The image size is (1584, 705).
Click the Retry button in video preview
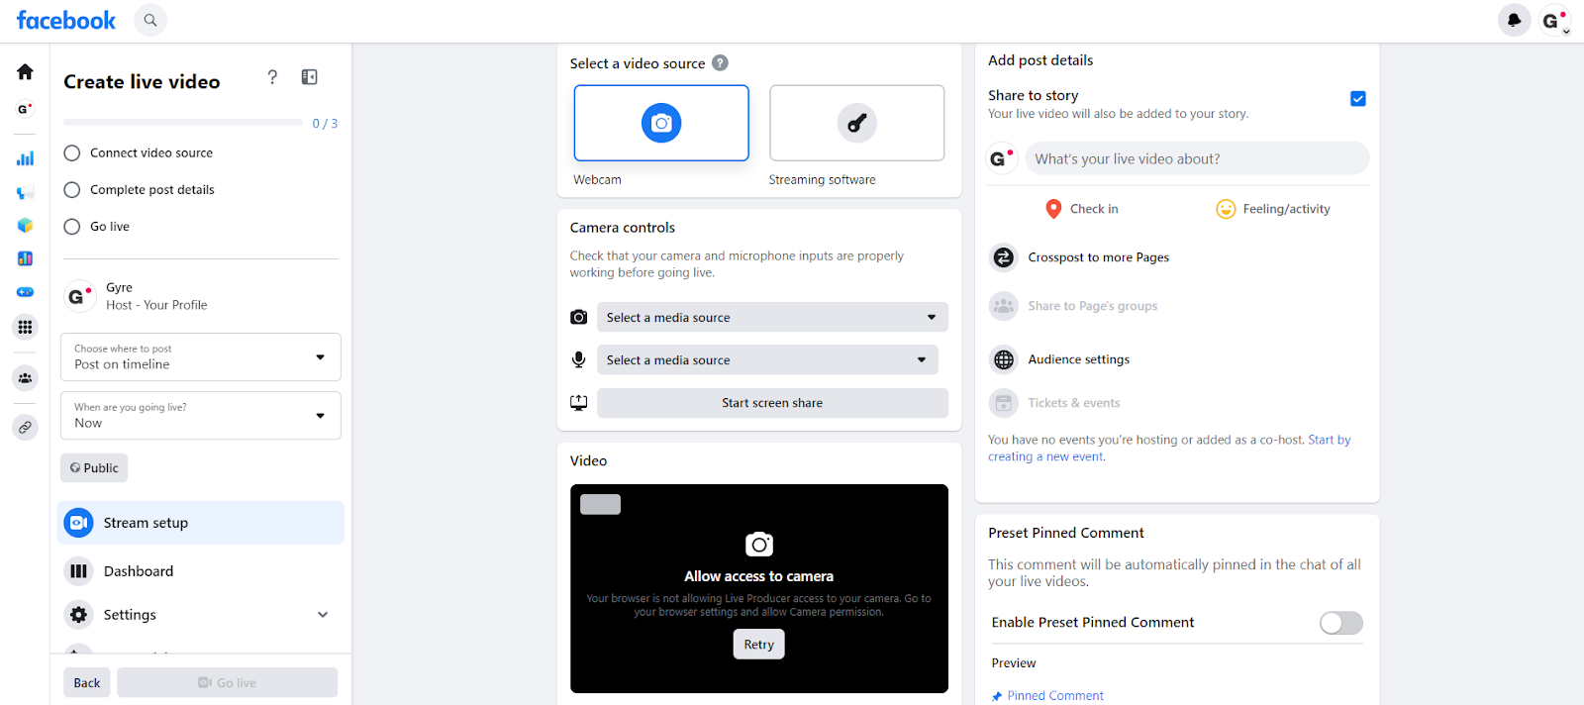[x=758, y=645]
